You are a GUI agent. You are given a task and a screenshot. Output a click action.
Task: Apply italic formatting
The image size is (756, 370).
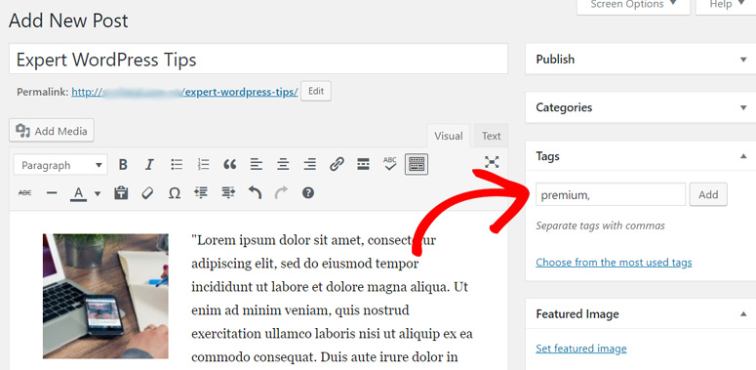click(x=149, y=165)
